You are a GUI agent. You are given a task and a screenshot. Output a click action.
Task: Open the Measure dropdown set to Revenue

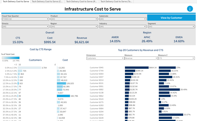tap(140, 58)
